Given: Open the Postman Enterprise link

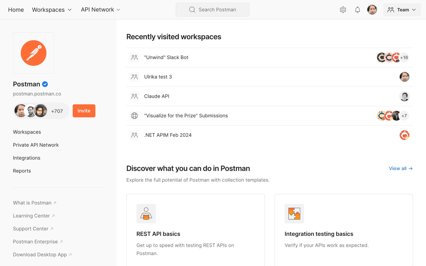Looking at the screenshot, I should tap(38, 242).
